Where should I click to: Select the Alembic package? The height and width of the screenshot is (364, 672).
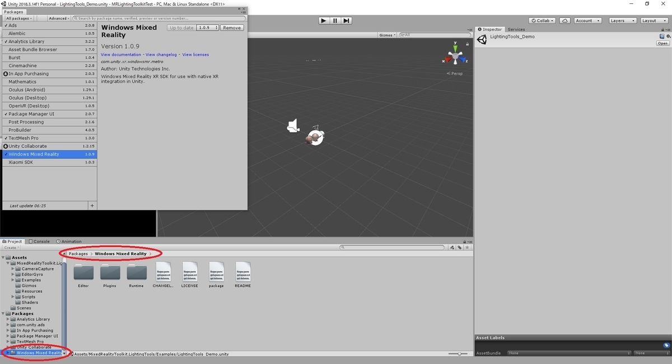[x=49, y=34]
